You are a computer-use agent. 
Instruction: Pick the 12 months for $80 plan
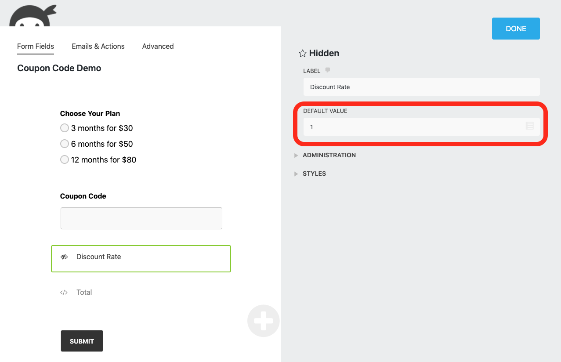(x=65, y=159)
